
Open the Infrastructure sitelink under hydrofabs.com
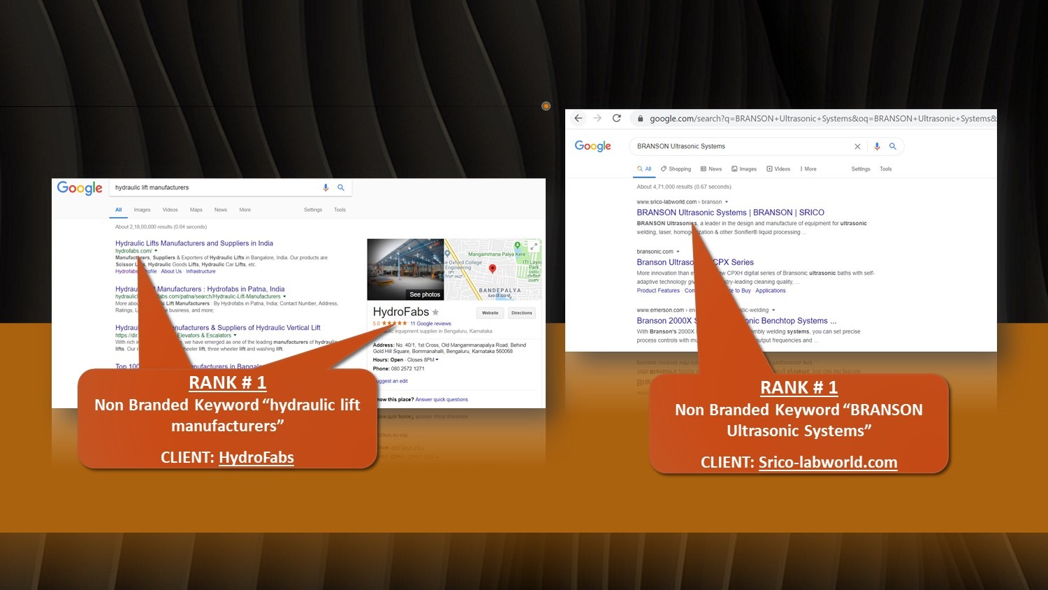click(x=201, y=271)
